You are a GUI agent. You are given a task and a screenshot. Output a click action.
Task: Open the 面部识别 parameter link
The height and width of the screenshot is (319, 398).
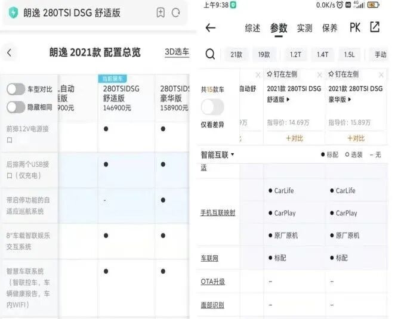(212, 305)
